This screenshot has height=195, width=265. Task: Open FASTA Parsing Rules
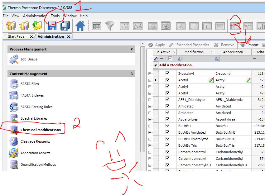pyautogui.click(x=36, y=107)
